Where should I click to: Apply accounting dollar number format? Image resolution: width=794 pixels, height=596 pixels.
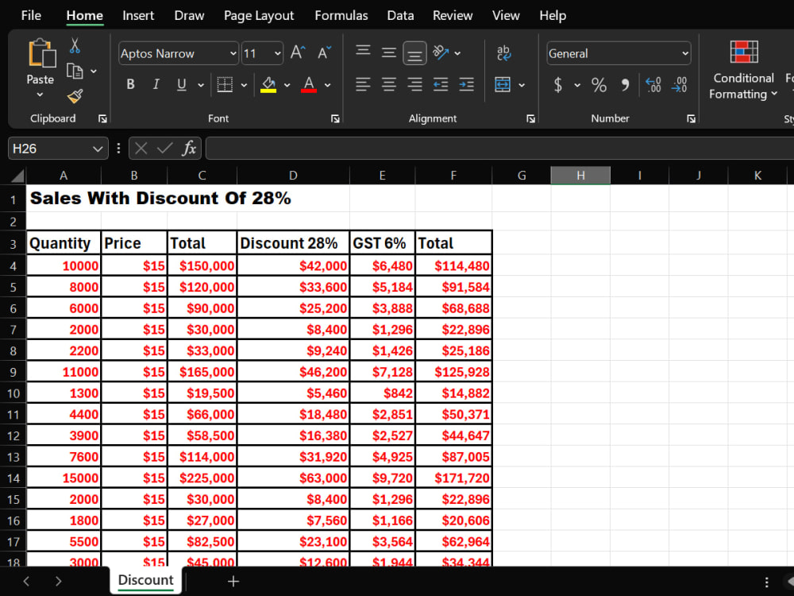(x=558, y=85)
